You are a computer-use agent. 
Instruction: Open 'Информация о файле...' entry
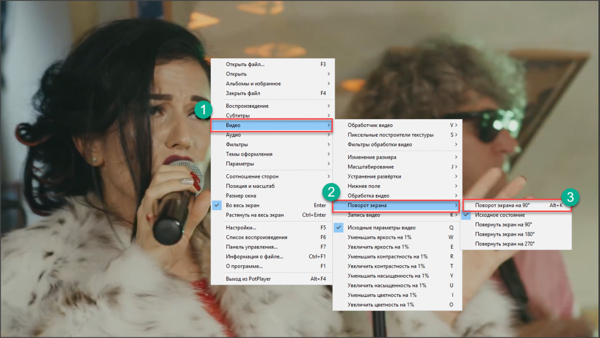(273, 256)
